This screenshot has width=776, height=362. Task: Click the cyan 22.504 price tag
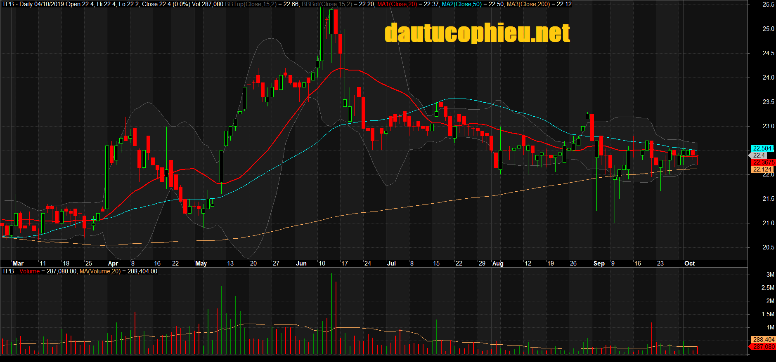point(762,148)
